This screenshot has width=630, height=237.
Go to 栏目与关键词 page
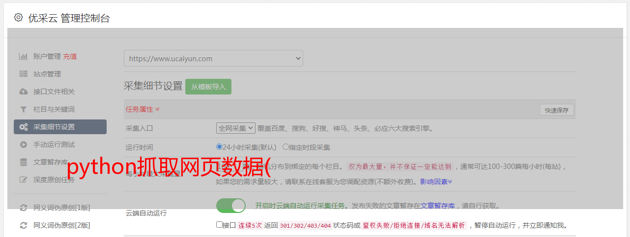54,109
